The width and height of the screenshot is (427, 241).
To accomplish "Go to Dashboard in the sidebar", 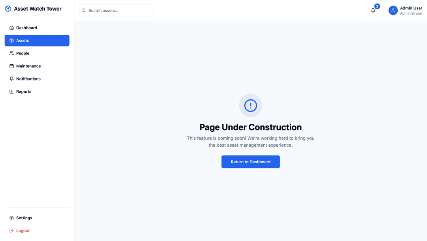I will pos(26,28).
